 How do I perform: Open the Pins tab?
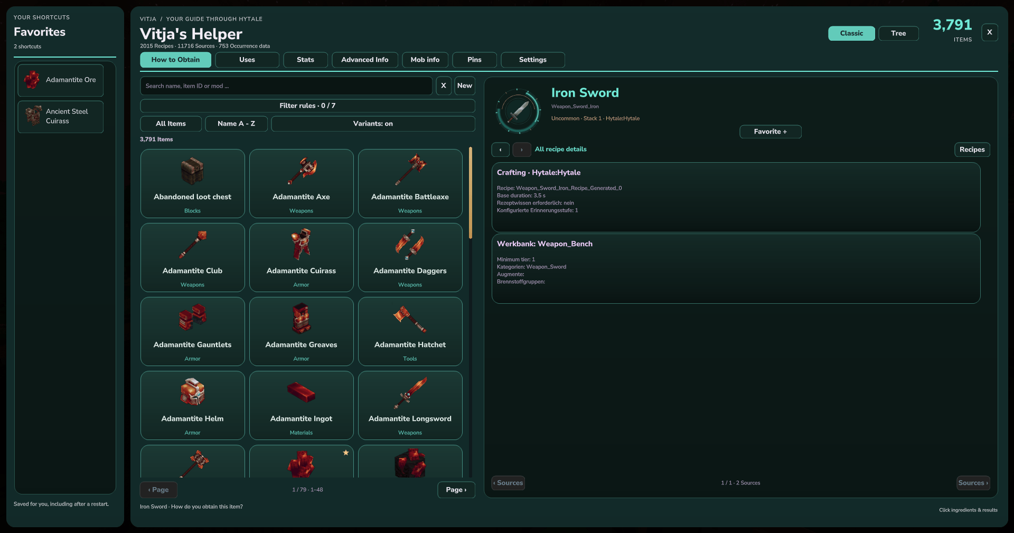click(x=474, y=60)
